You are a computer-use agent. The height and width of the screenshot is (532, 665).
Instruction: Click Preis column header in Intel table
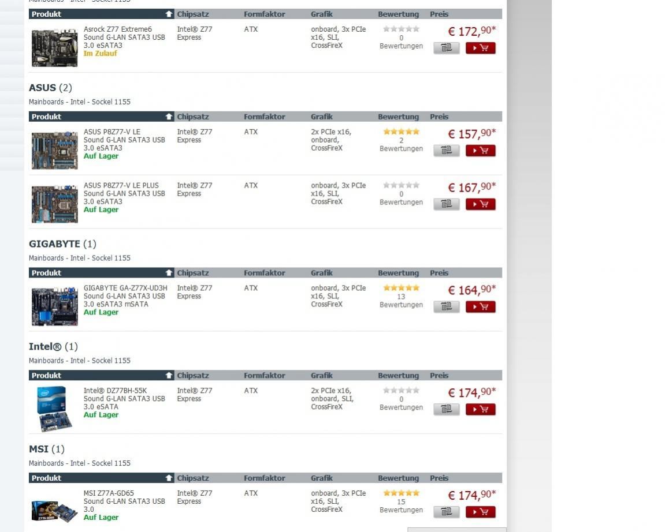pos(439,376)
